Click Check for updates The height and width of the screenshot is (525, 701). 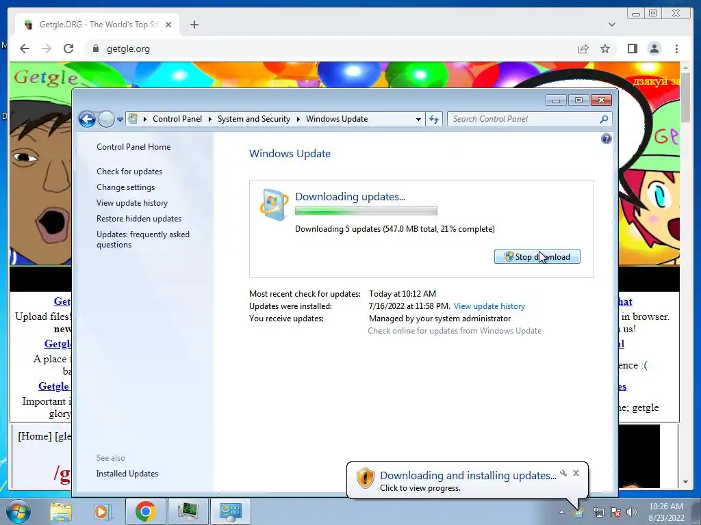click(129, 172)
